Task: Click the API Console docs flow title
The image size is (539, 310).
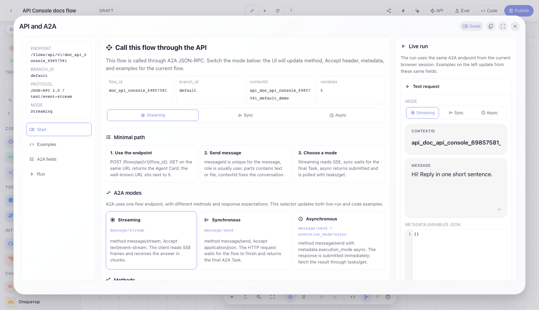Action: click(49, 11)
